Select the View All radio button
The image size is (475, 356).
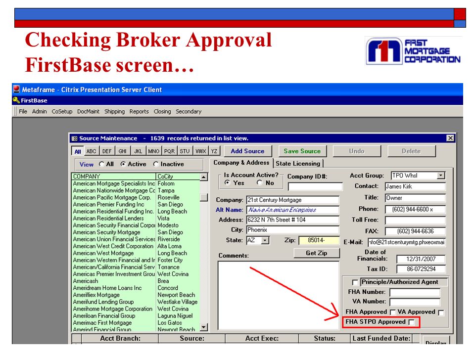tap(102, 164)
